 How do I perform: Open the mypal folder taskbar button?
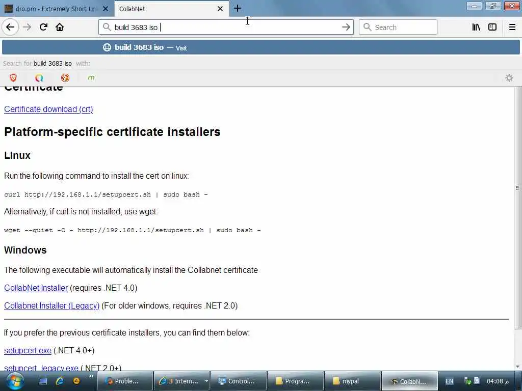352,381
